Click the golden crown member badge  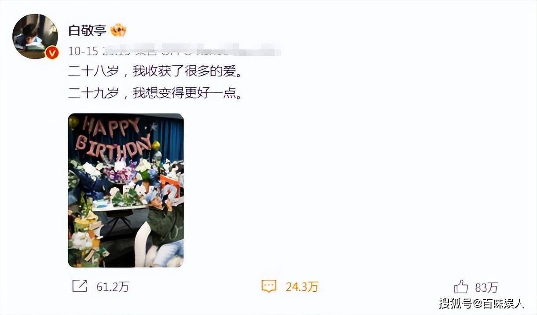point(118,30)
